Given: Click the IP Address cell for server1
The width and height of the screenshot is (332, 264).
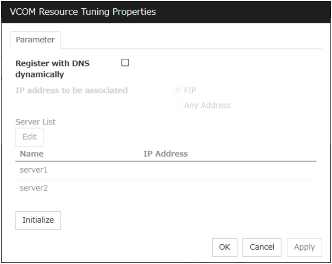Looking at the screenshot, I should tap(220, 170).
